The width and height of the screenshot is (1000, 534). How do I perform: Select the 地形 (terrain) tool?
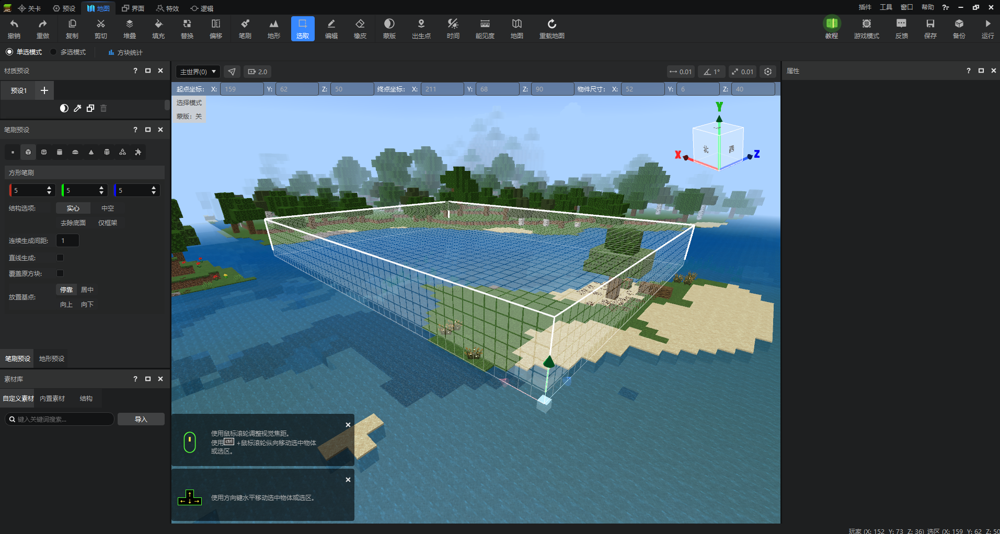point(274,29)
